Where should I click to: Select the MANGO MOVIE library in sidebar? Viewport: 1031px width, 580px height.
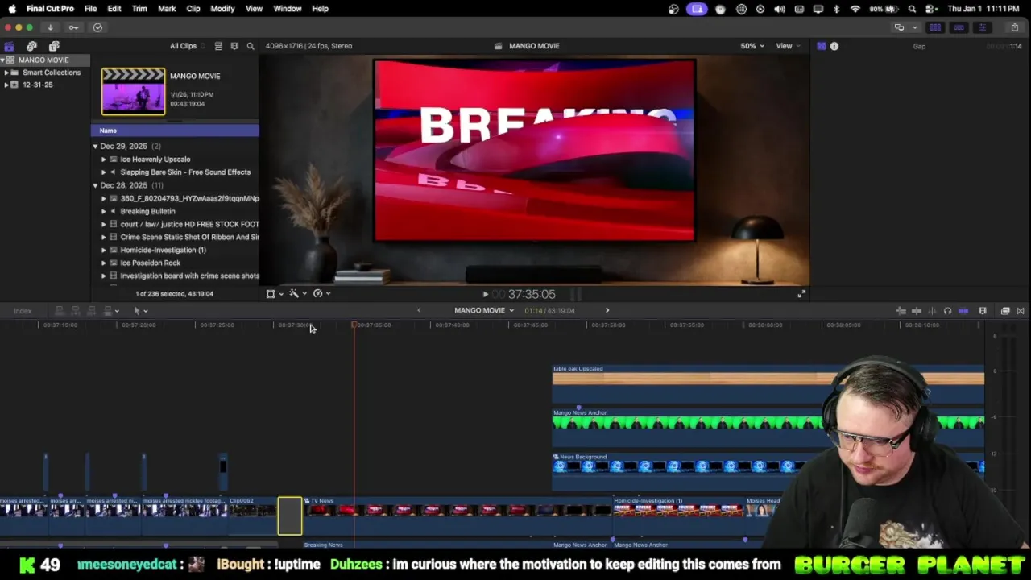(44, 60)
